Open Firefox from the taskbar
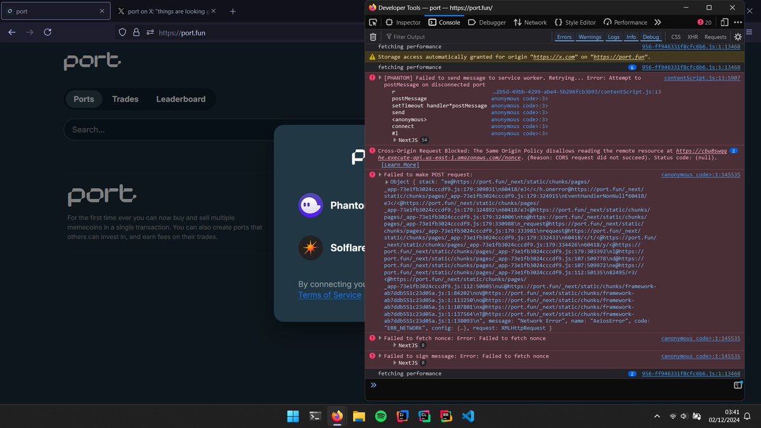Viewport: 761px width, 428px height. tap(337, 416)
